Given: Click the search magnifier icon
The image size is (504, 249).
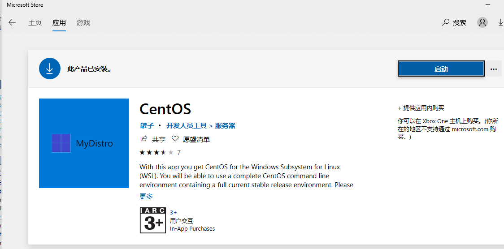Looking at the screenshot, I should [446, 22].
